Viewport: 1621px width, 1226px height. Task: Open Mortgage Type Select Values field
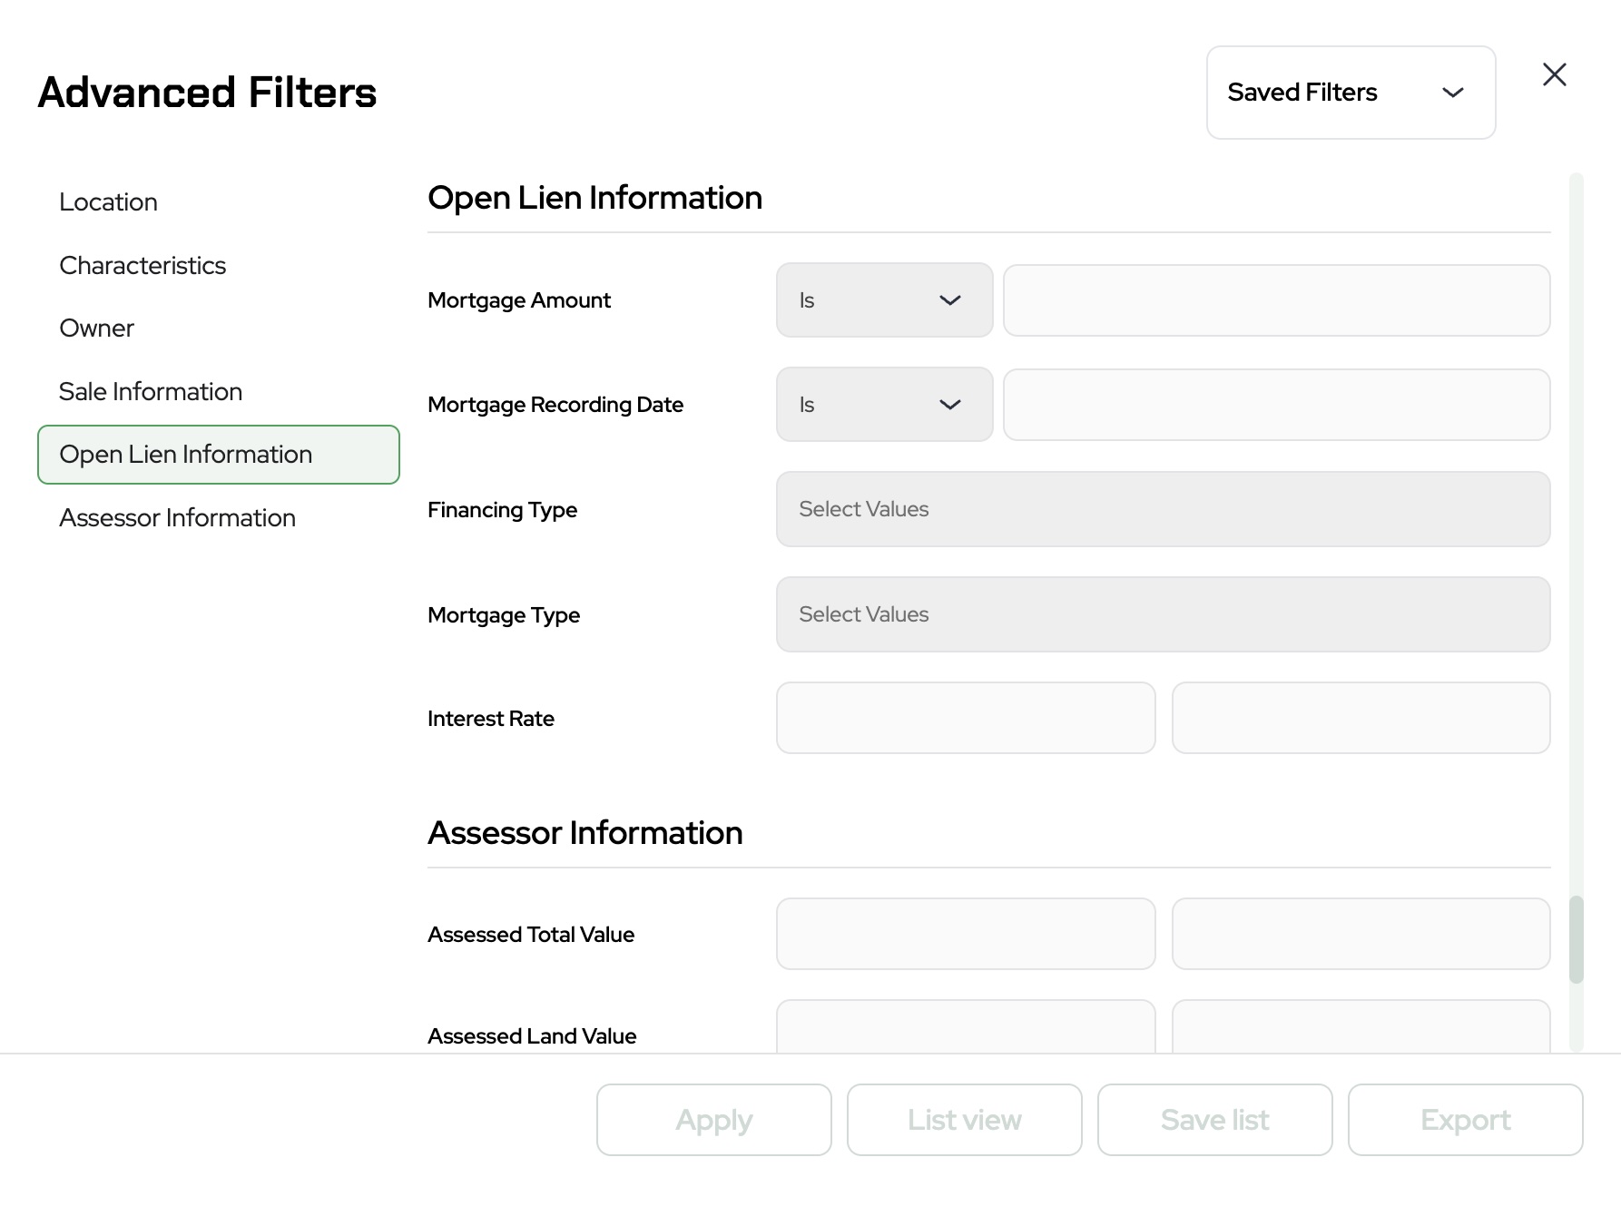click(1162, 614)
